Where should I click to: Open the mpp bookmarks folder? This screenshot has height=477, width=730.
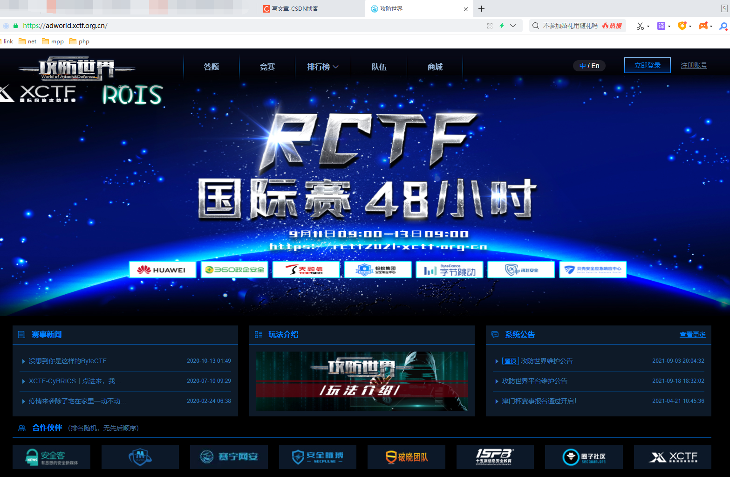coord(53,41)
